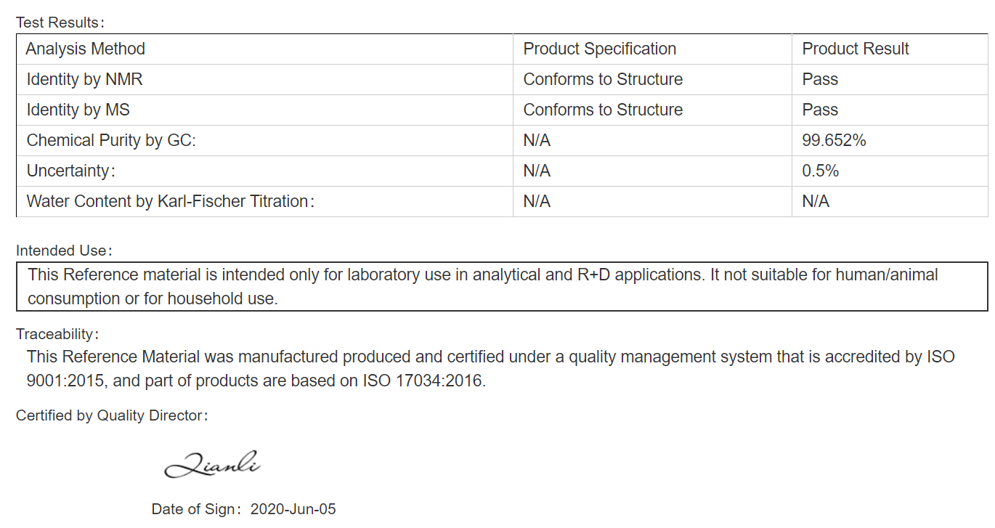This screenshot has width=995, height=528.
Task: Click the Intended Use text box
Action: pos(502,286)
